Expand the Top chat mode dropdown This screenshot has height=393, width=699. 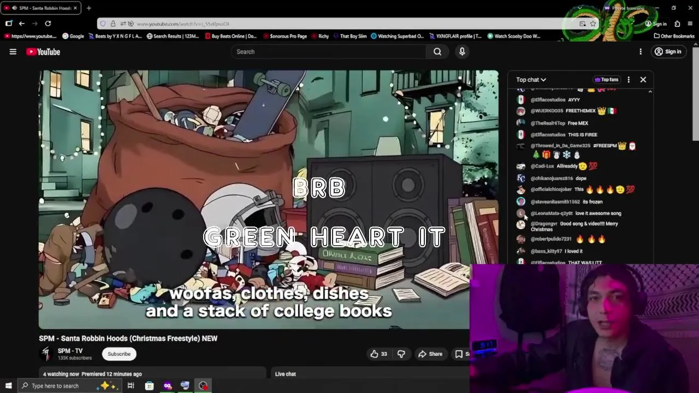coord(531,80)
